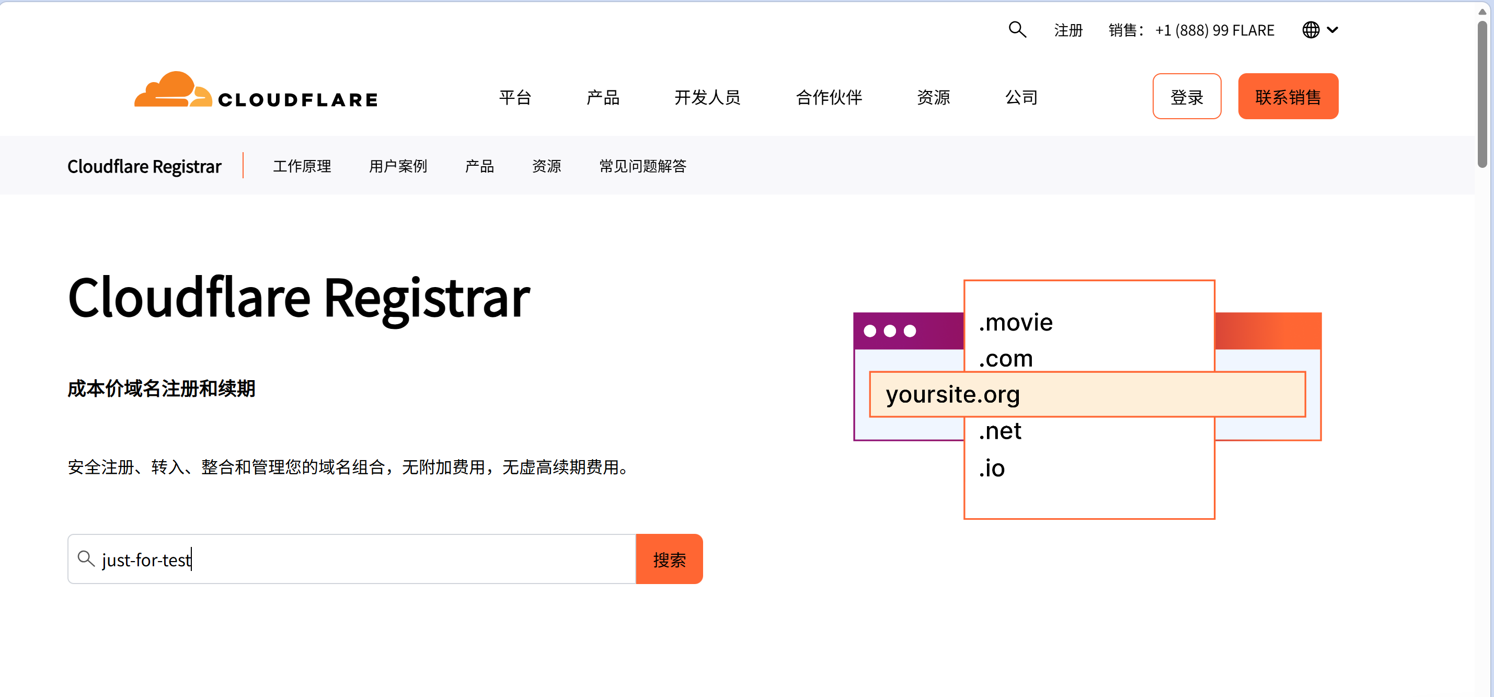Open the 公司 navigation menu

[1021, 97]
